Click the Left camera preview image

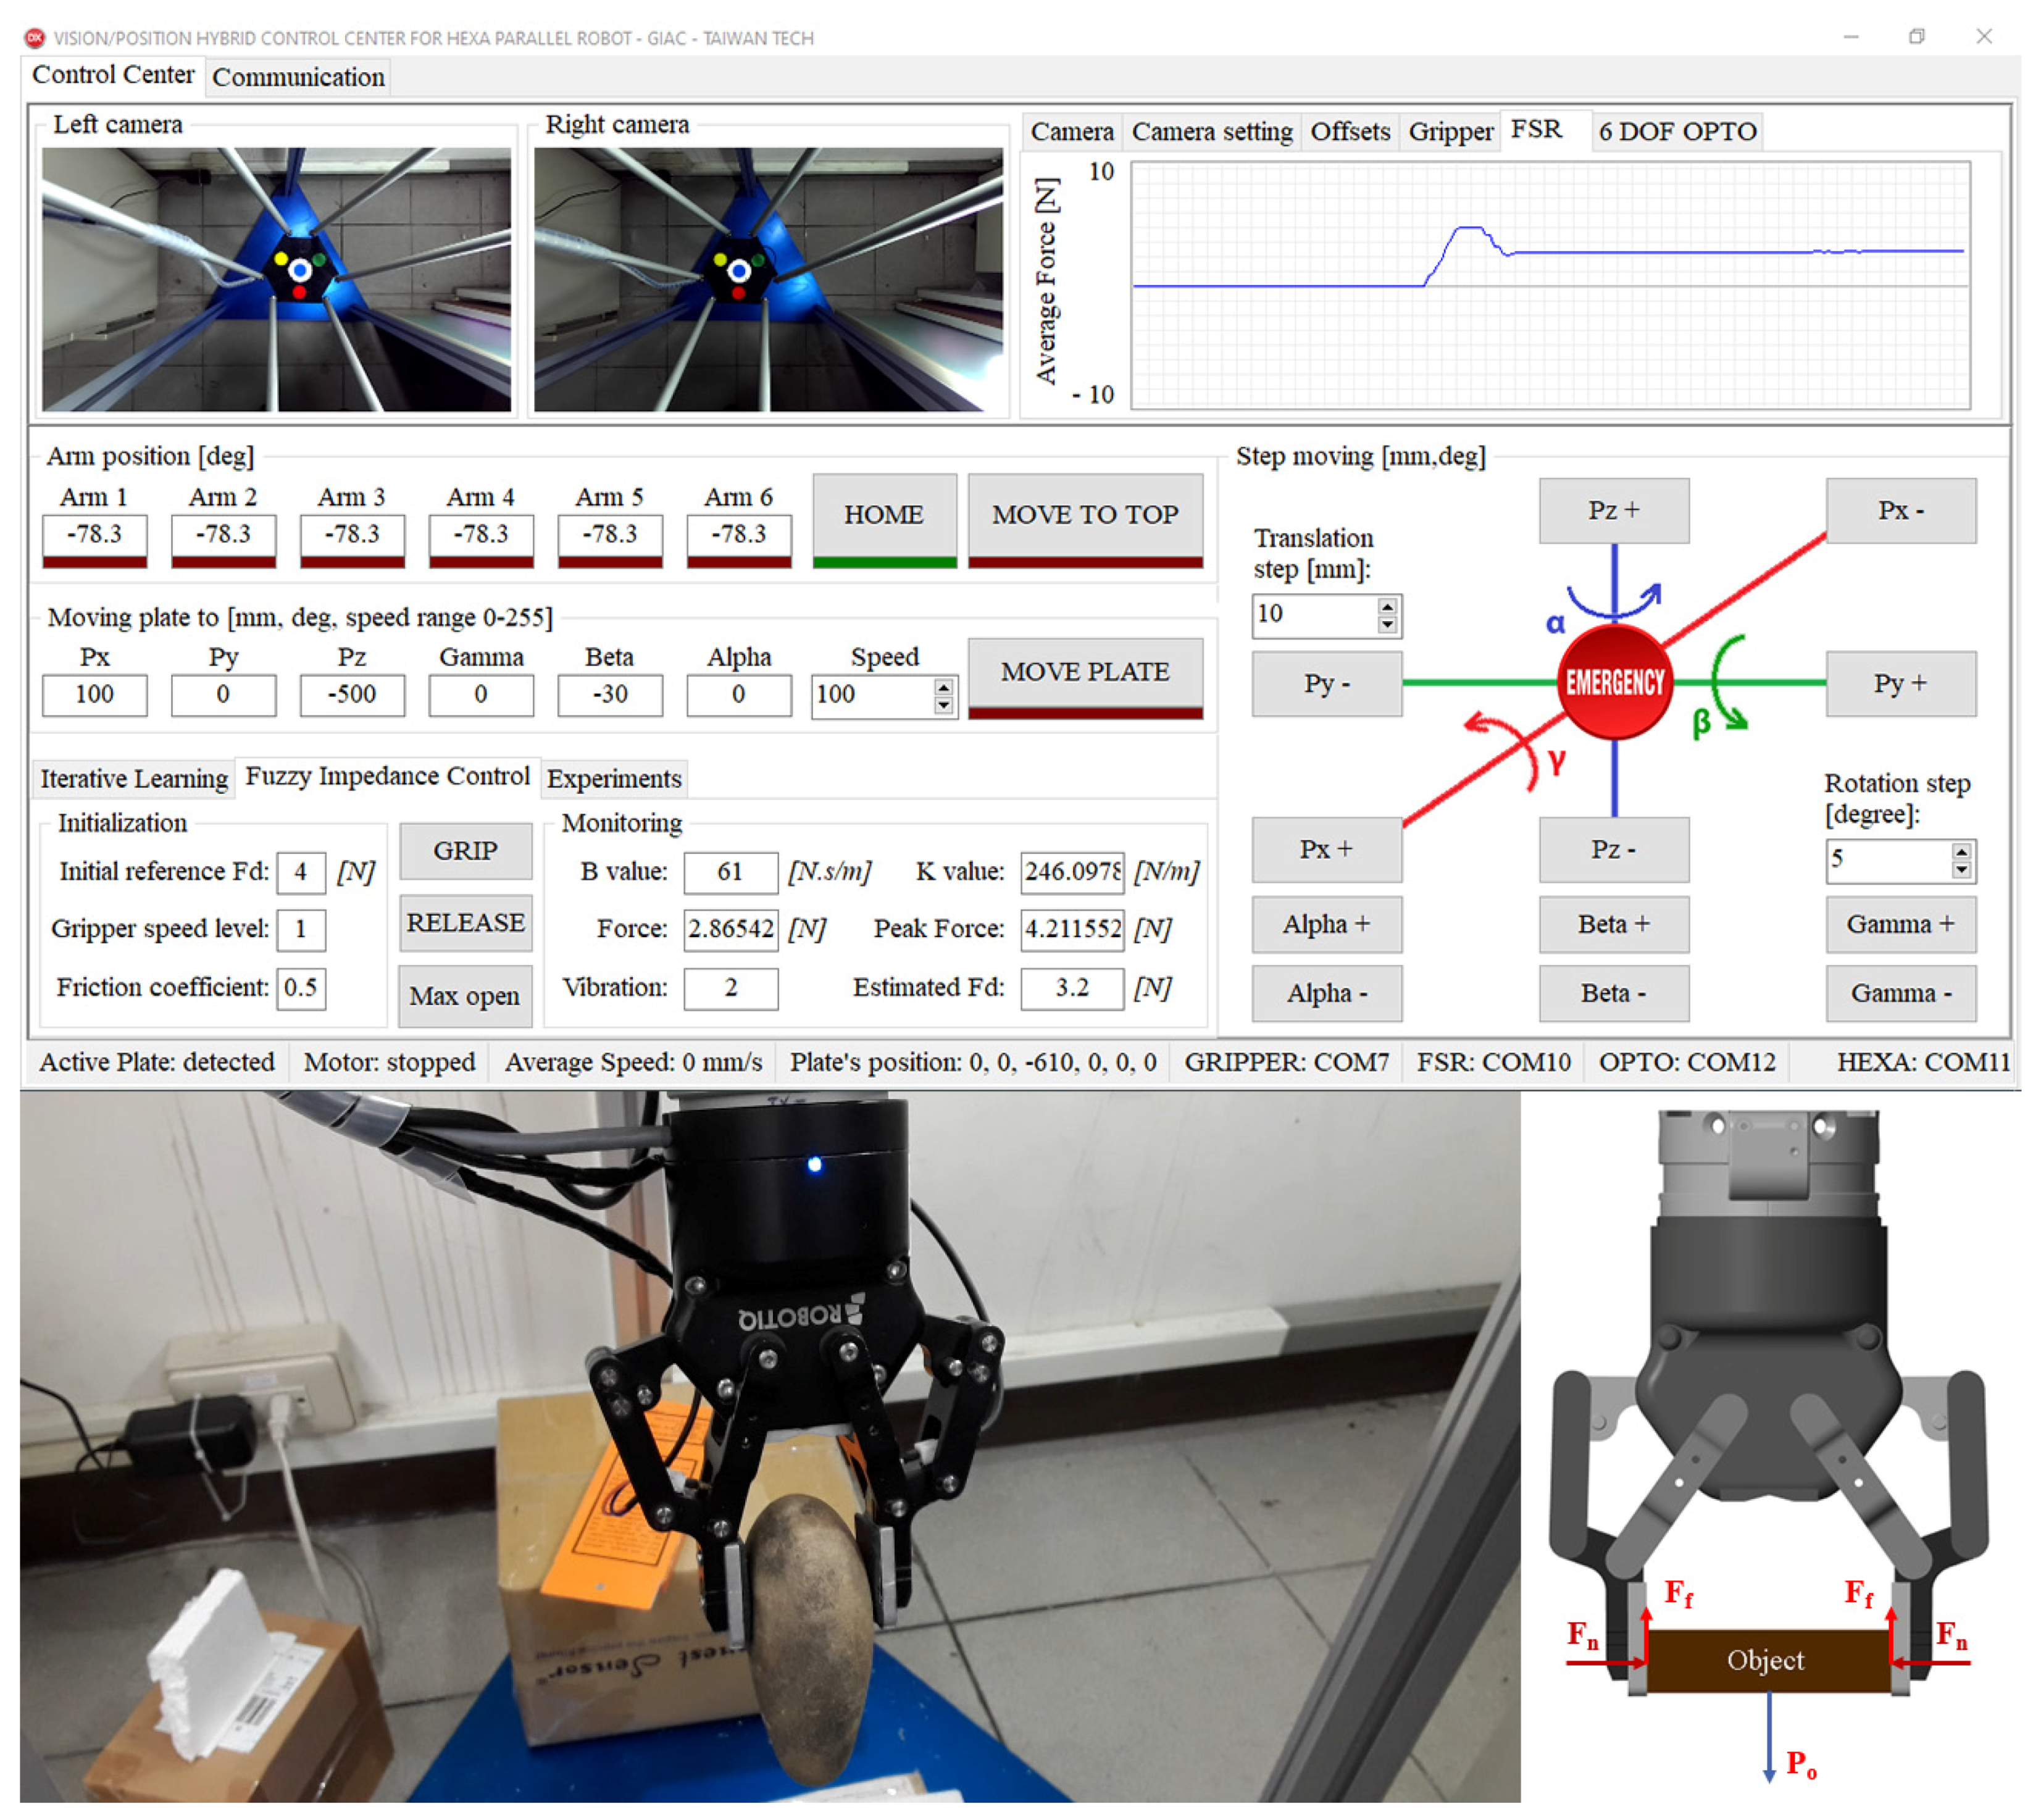pyautogui.click(x=276, y=279)
